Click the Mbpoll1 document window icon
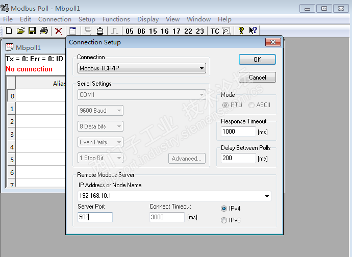 [9, 47]
